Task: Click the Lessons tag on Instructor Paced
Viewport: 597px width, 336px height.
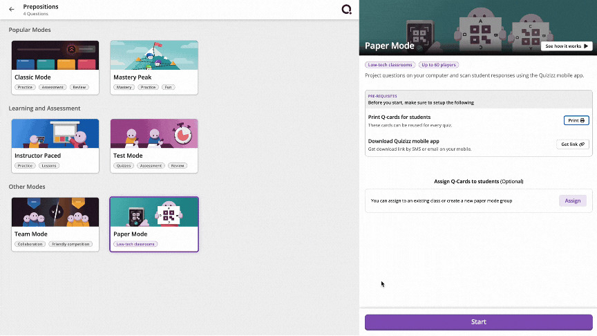Action: [x=49, y=166]
